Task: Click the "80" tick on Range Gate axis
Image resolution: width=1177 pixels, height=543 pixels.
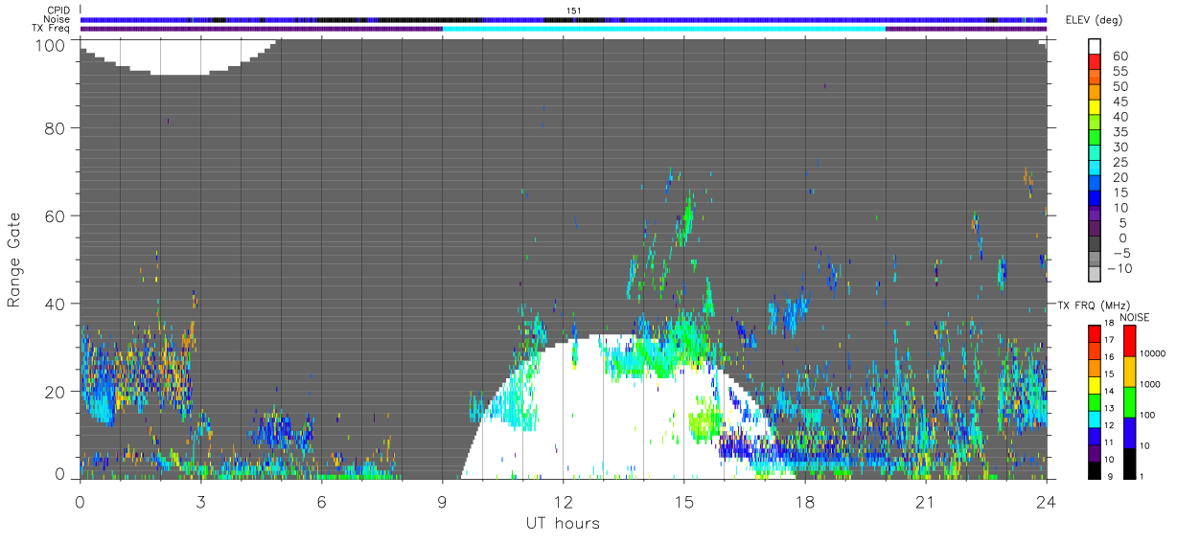Action: click(57, 128)
